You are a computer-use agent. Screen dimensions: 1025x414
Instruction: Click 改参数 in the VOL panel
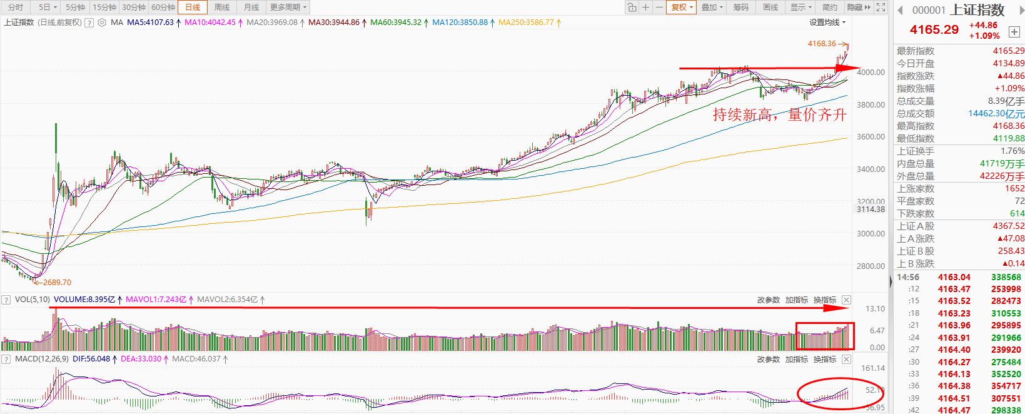pos(768,300)
